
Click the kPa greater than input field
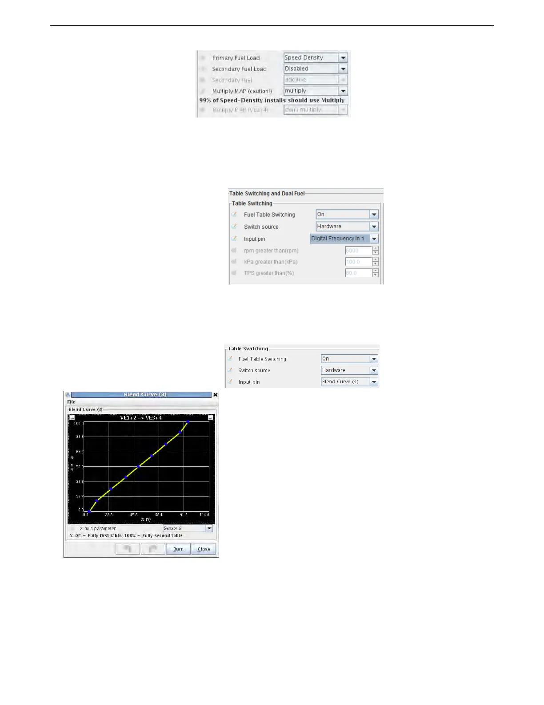coord(358,262)
